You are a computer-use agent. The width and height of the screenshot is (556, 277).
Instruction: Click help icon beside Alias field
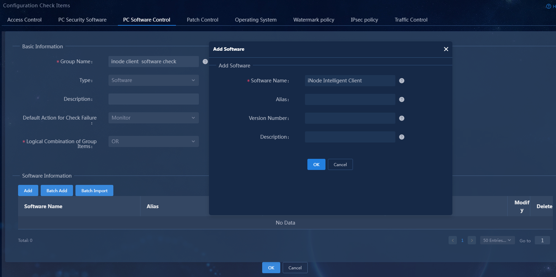click(x=402, y=99)
